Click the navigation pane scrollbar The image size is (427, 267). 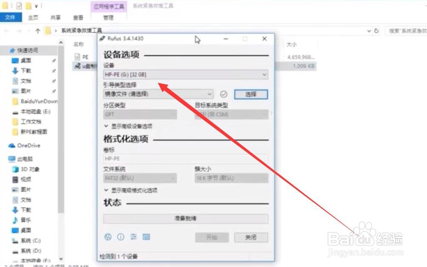(x=61, y=130)
